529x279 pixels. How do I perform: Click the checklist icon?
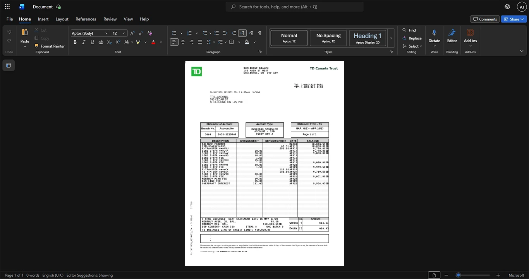[217, 33]
